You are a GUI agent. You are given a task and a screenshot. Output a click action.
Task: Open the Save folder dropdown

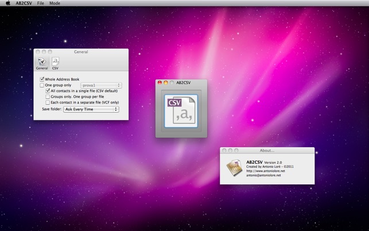[91, 109]
